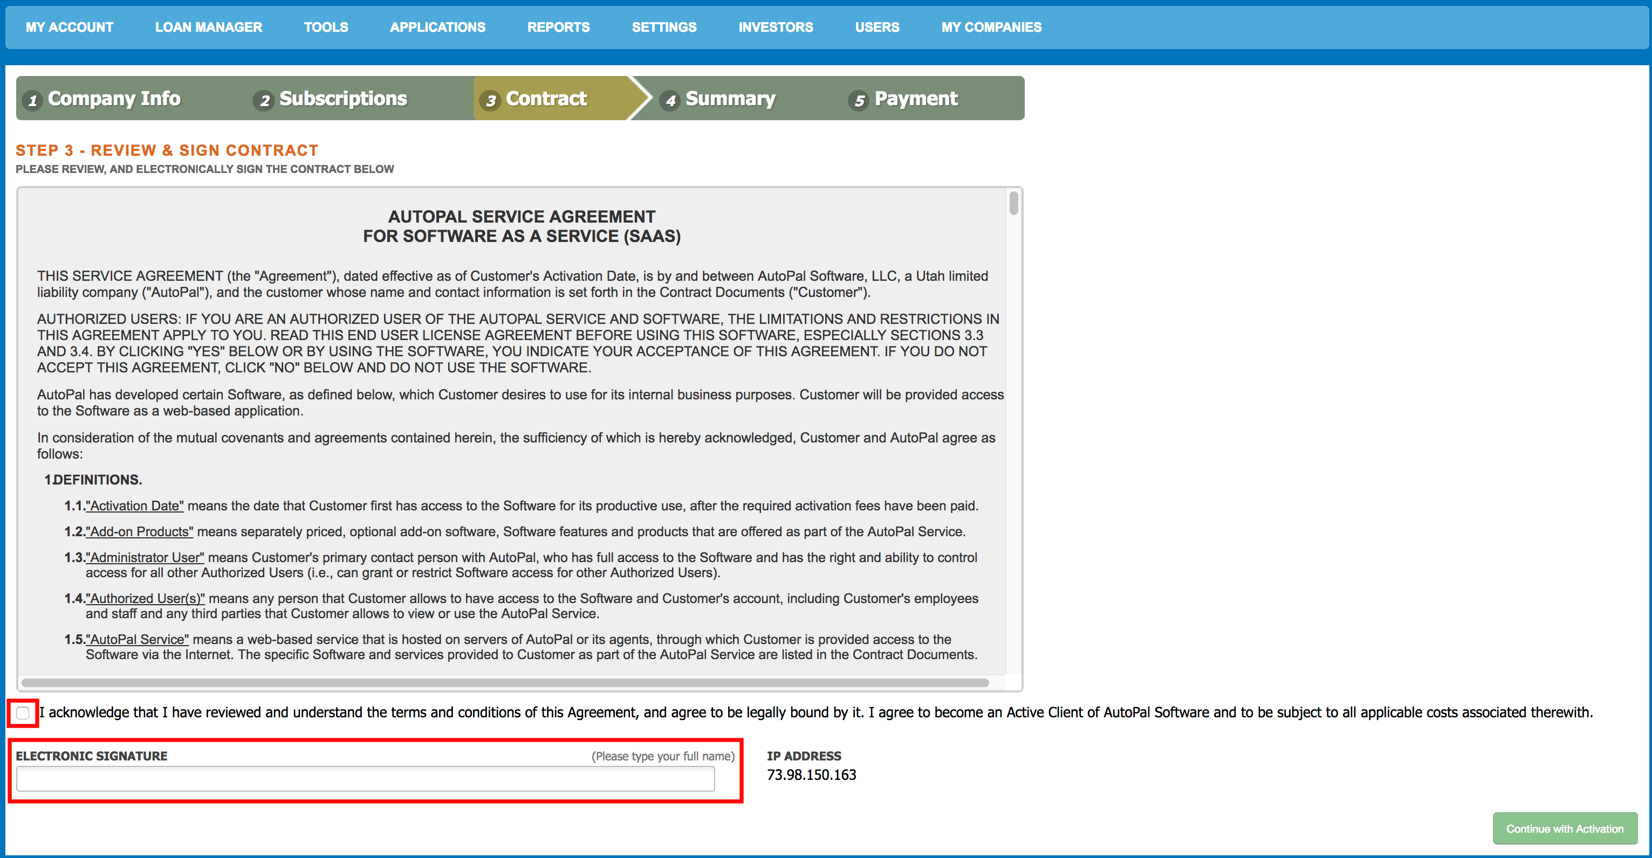The image size is (1652, 858).
Task: Click the "Please type your full name" hint
Action: tap(662, 756)
